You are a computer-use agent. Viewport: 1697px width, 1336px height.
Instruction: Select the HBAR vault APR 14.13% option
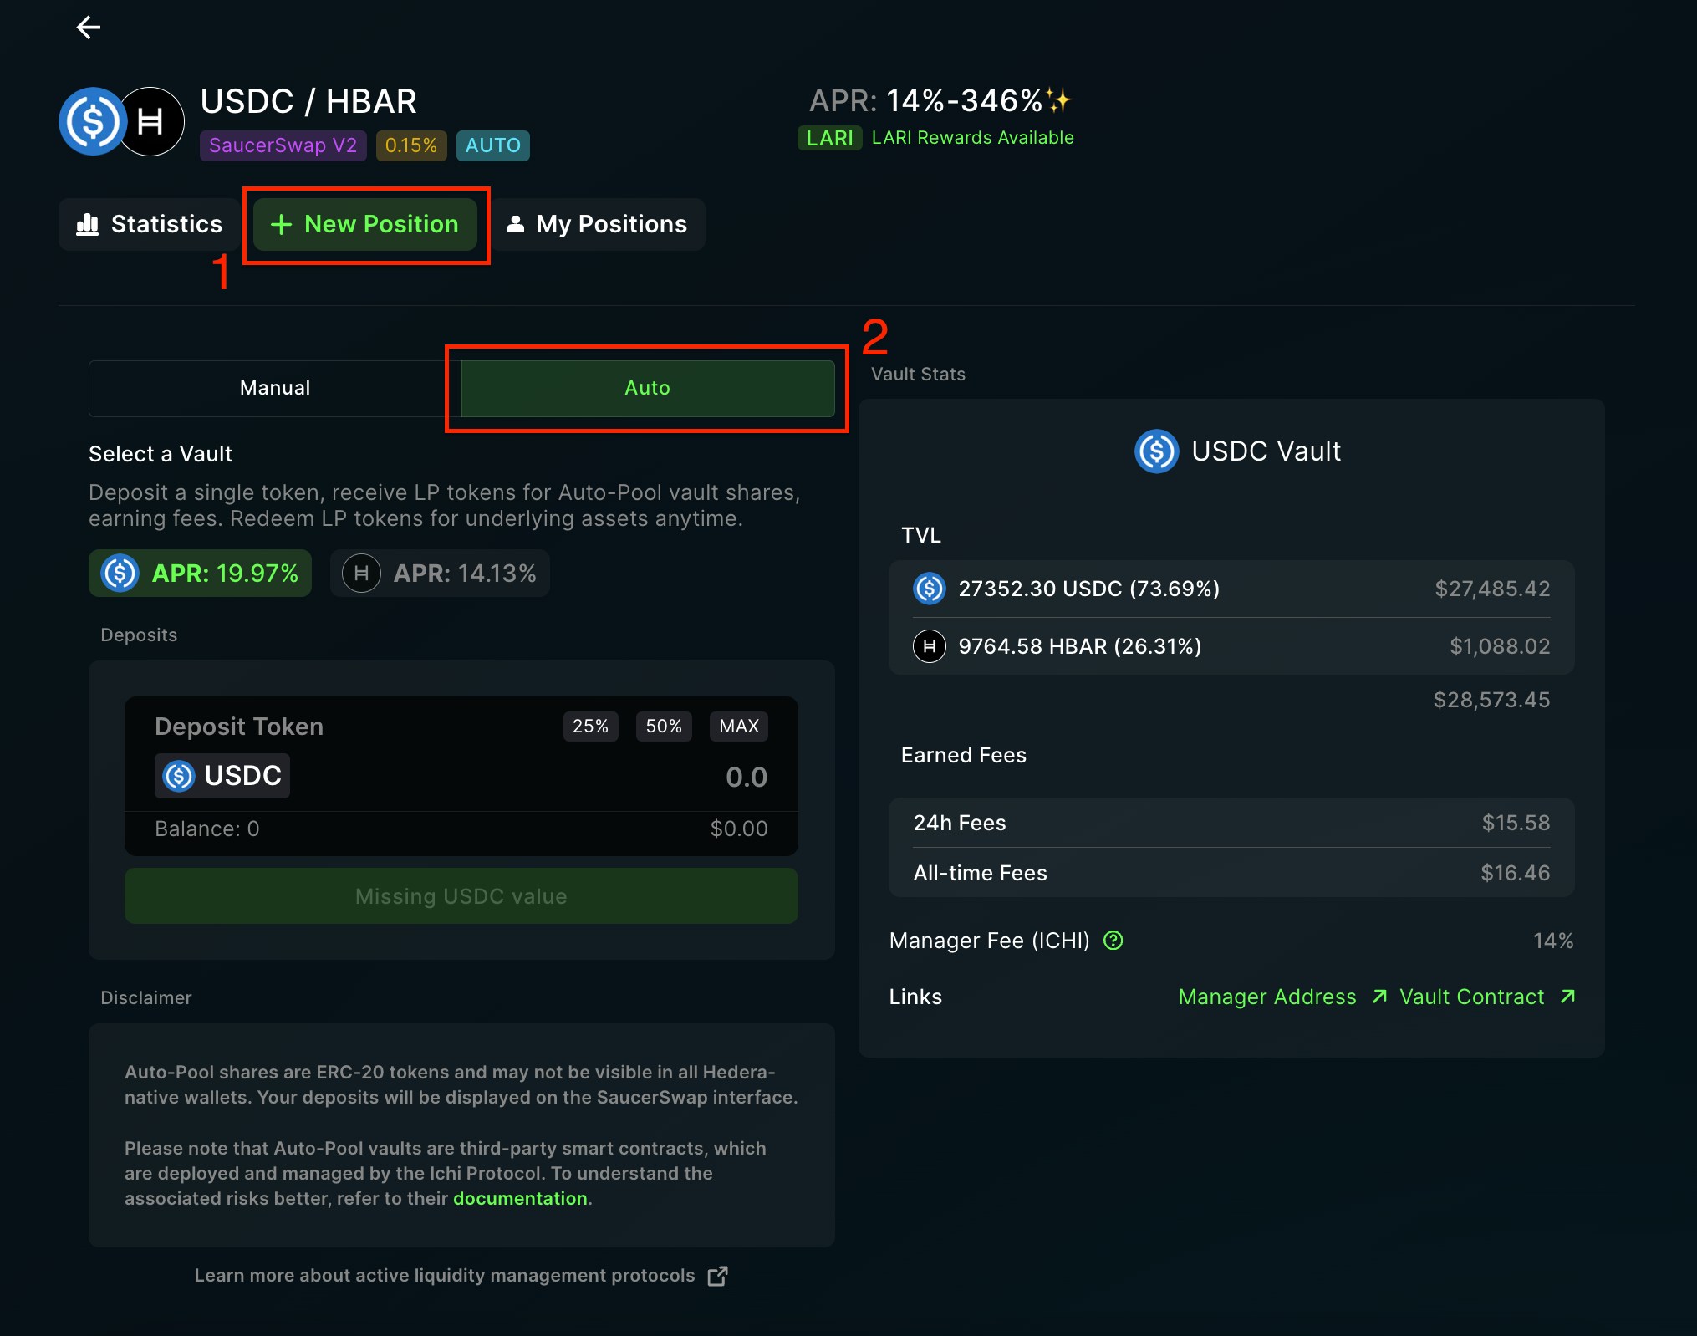440,574
